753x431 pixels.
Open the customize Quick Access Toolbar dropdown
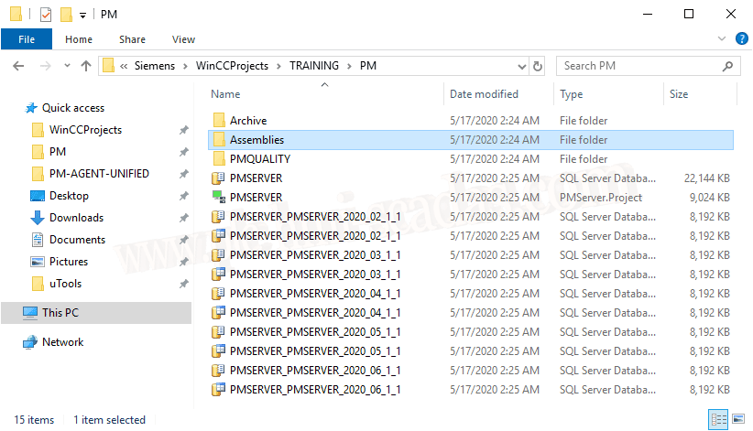coord(82,15)
